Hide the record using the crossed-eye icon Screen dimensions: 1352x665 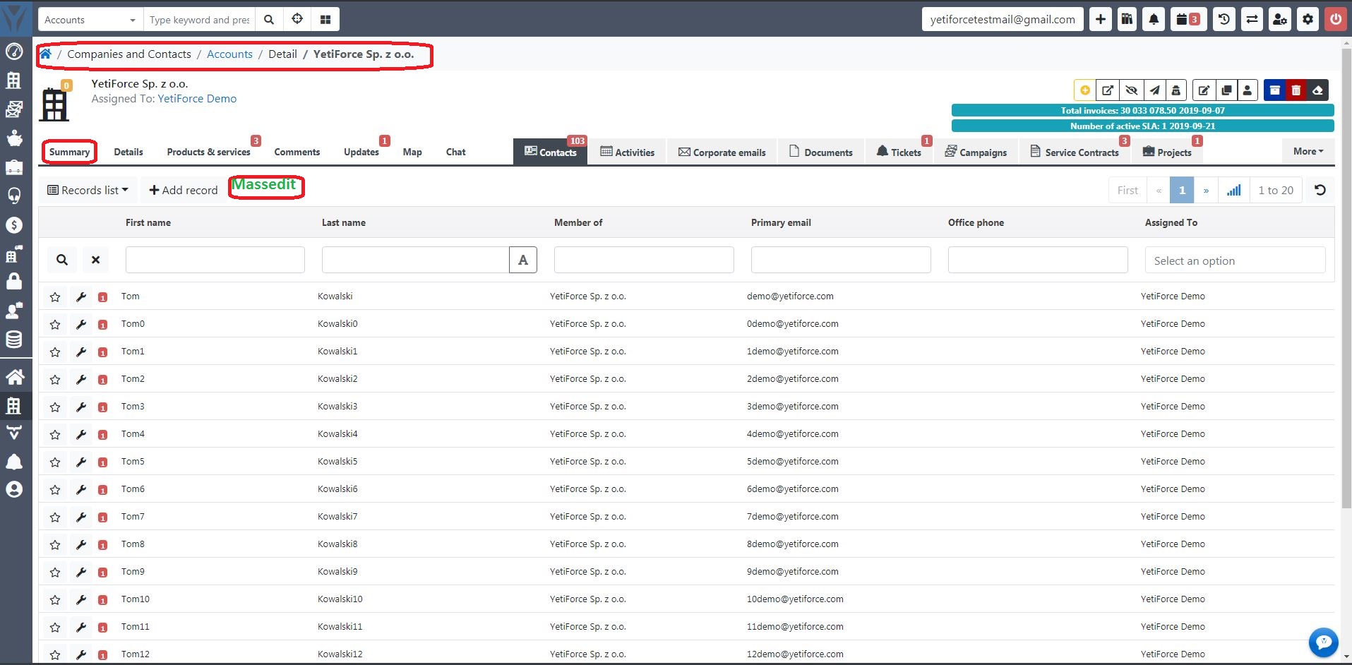pos(1131,90)
